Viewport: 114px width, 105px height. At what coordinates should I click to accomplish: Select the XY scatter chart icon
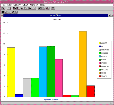click(34, 8)
